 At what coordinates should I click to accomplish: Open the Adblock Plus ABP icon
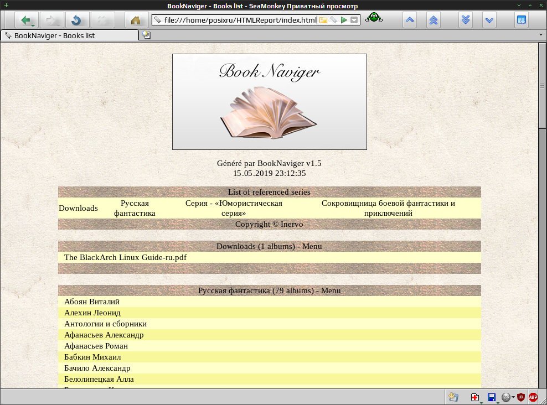click(533, 397)
